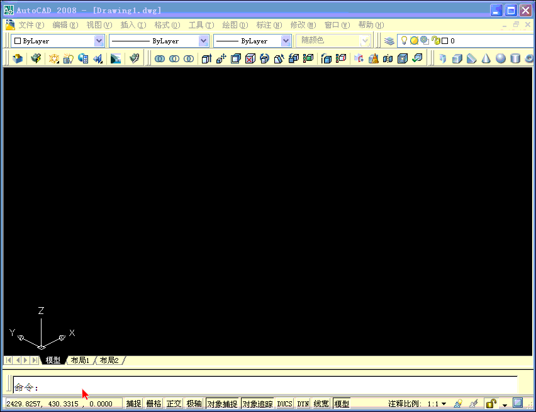Toggle 正交 ortho mode in status bar
Viewport: 536px width, 412px height.
click(x=174, y=403)
